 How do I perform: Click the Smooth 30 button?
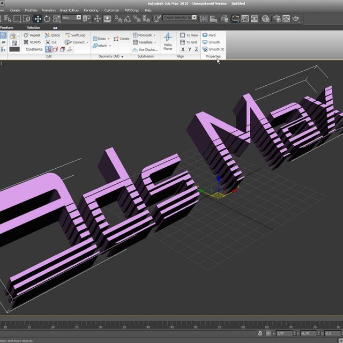pos(213,49)
